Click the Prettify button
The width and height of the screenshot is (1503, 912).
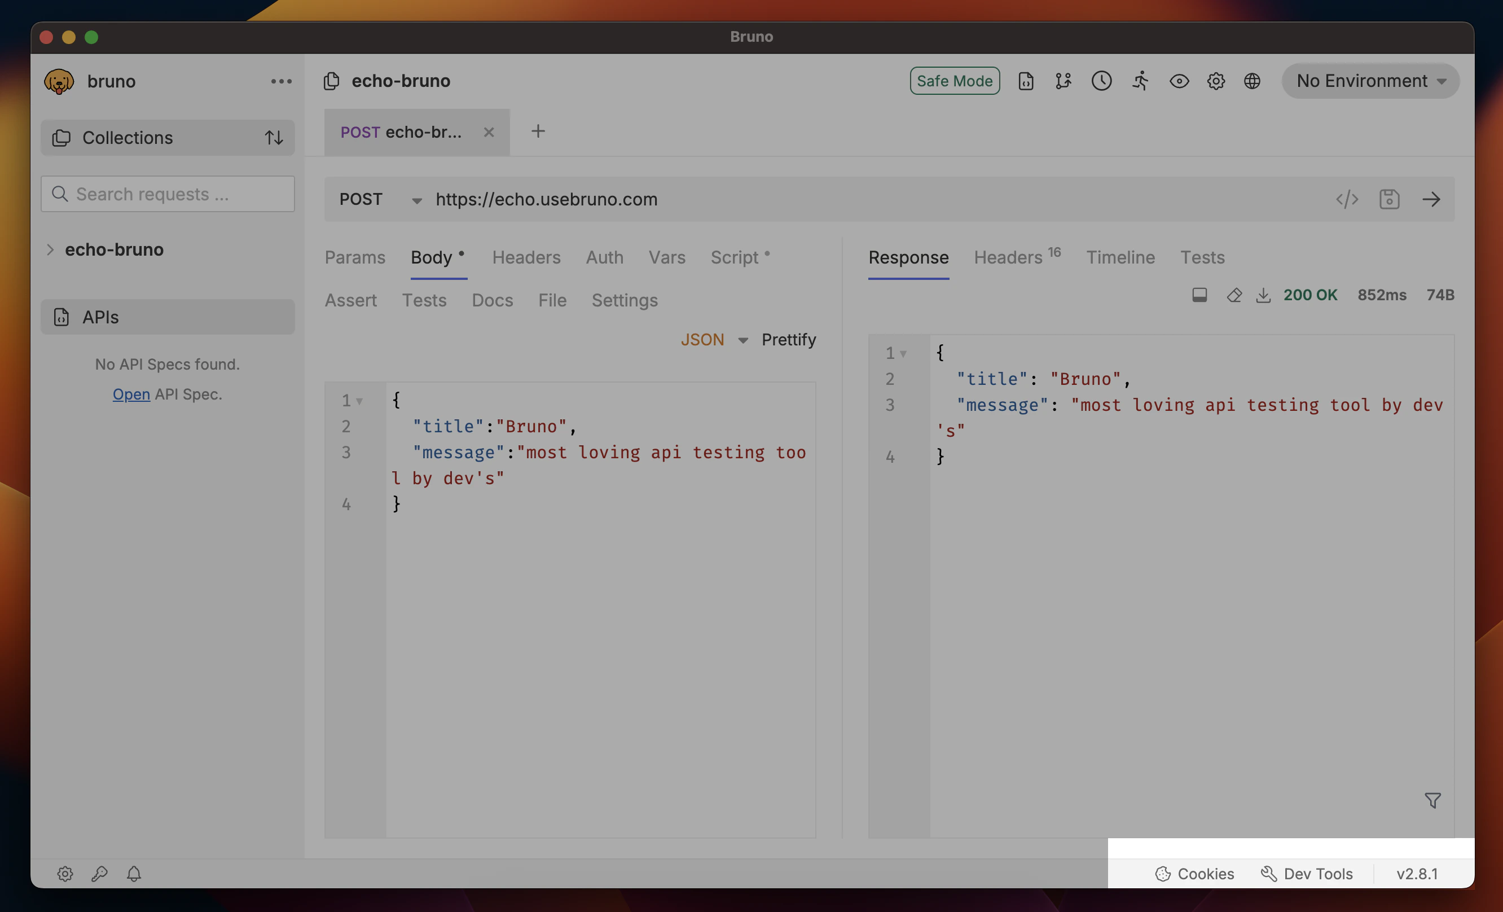(x=788, y=339)
